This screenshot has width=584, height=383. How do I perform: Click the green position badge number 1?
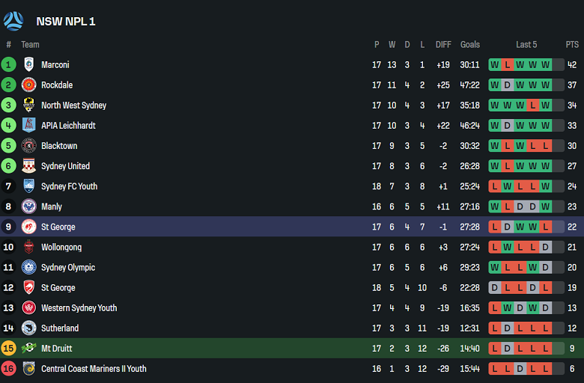click(9, 65)
